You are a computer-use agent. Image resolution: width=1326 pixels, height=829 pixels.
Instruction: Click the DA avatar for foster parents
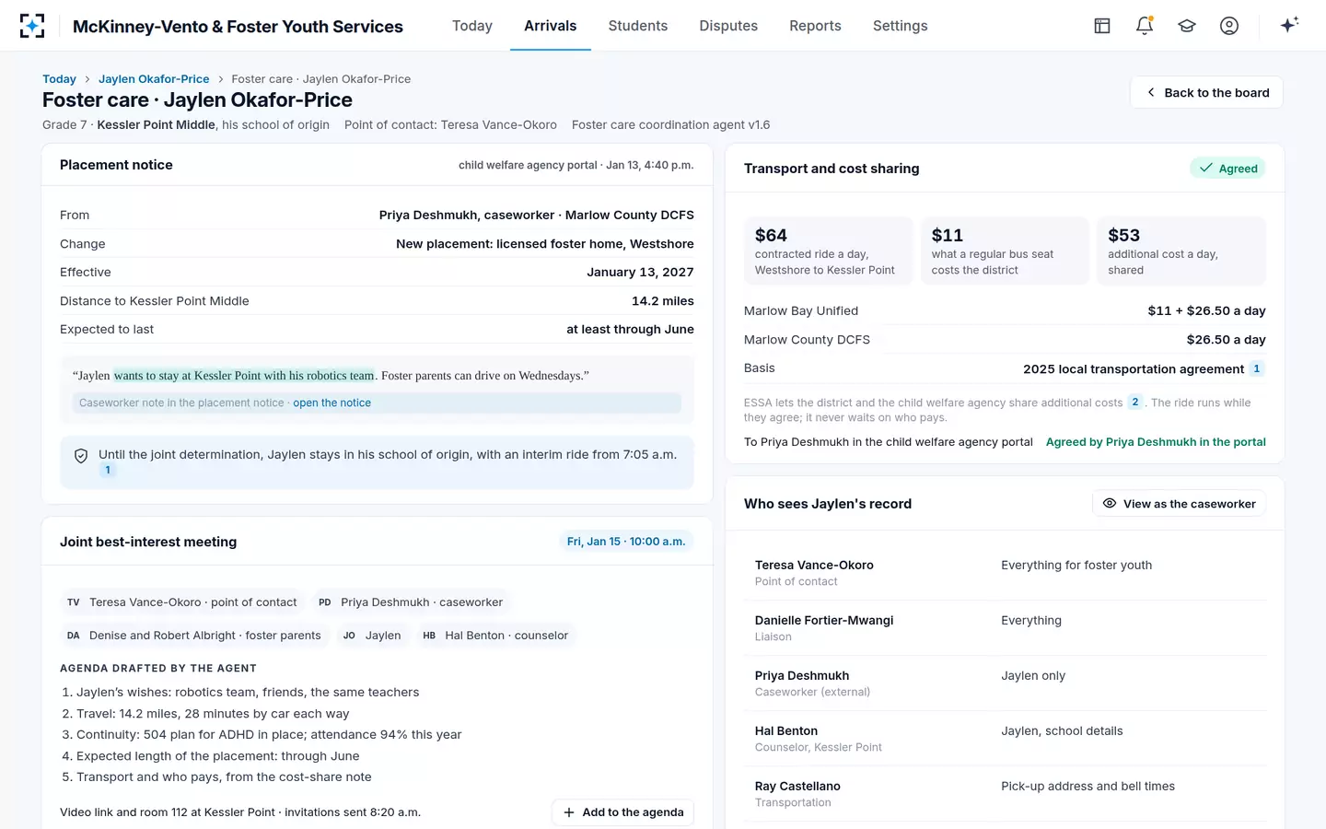[x=74, y=636]
